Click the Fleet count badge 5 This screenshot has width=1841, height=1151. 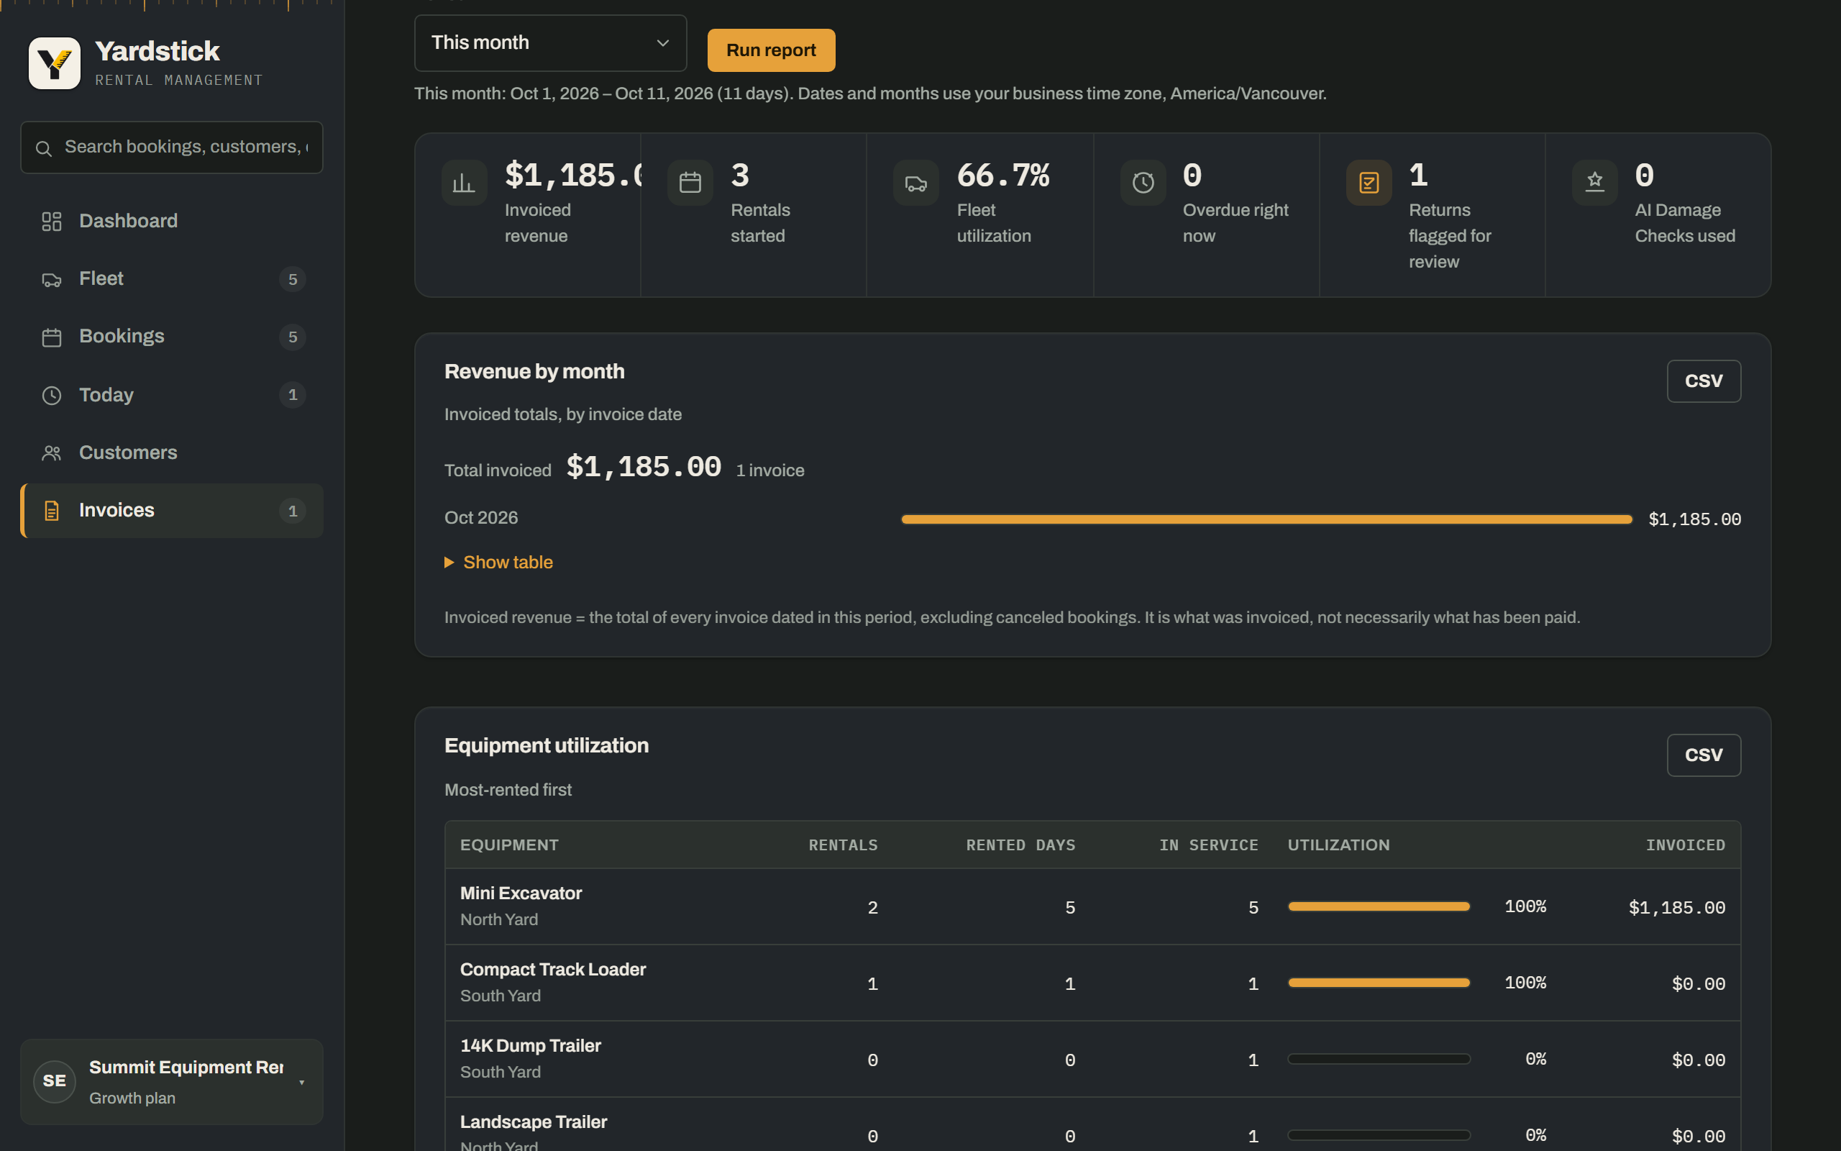pos(293,279)
